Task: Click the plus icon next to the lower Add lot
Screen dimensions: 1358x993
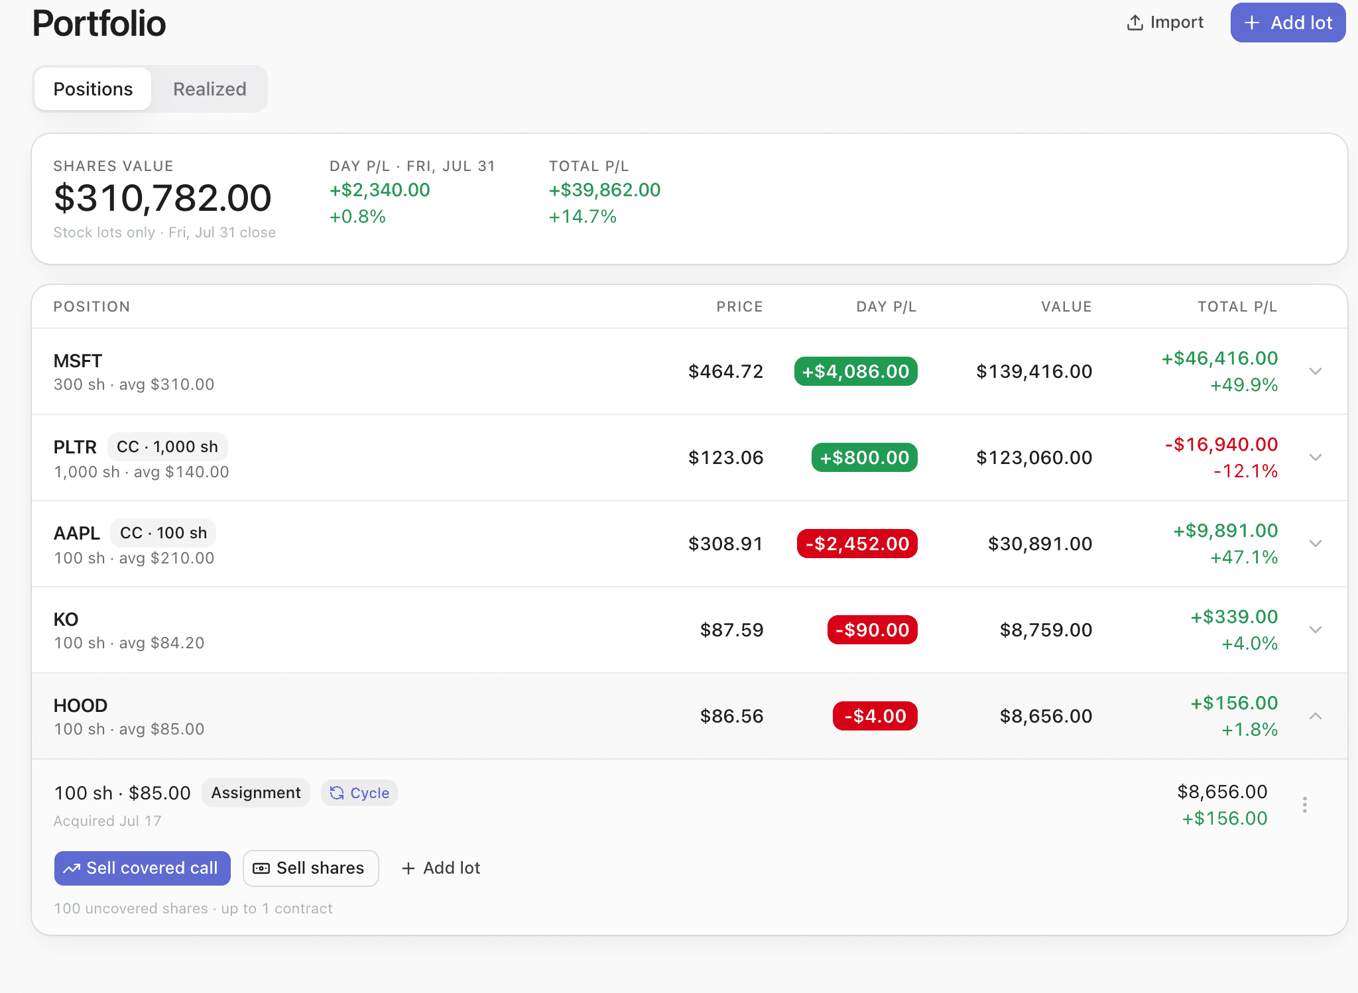Action: click(408, 868)
